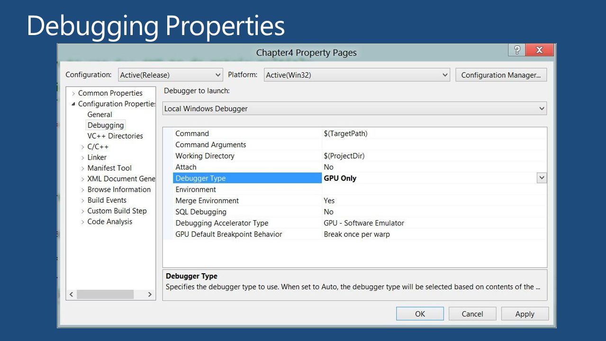Screen dimensions: 606x341
Task: Select the Debugger Type property
Action: coord(247,178)
